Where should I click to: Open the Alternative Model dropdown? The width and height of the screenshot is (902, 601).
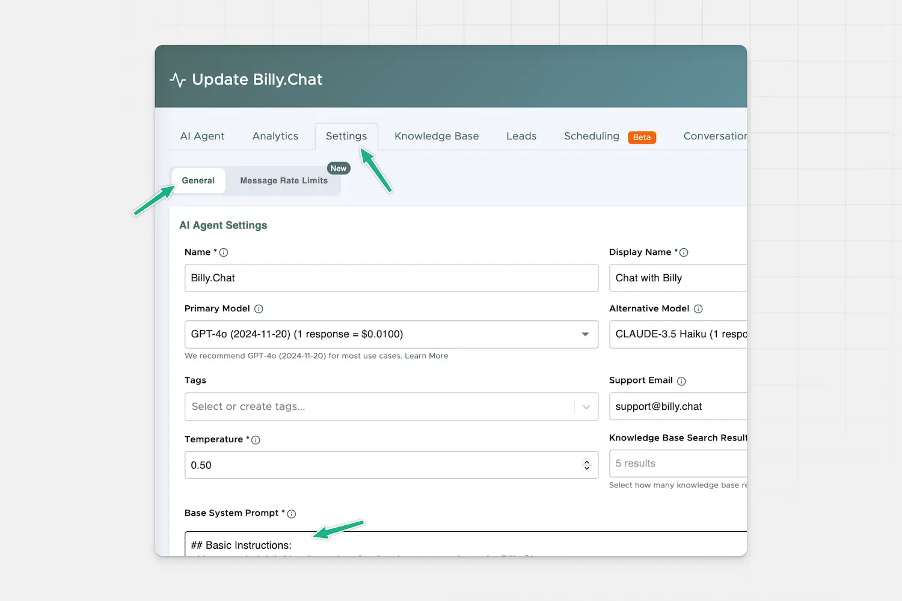(x=678, y=334)
